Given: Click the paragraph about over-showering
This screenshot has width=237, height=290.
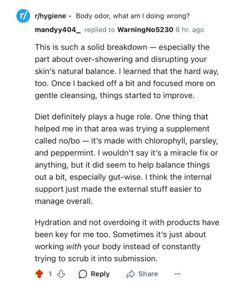Looking at the screenshot, I should pos(125,72).
